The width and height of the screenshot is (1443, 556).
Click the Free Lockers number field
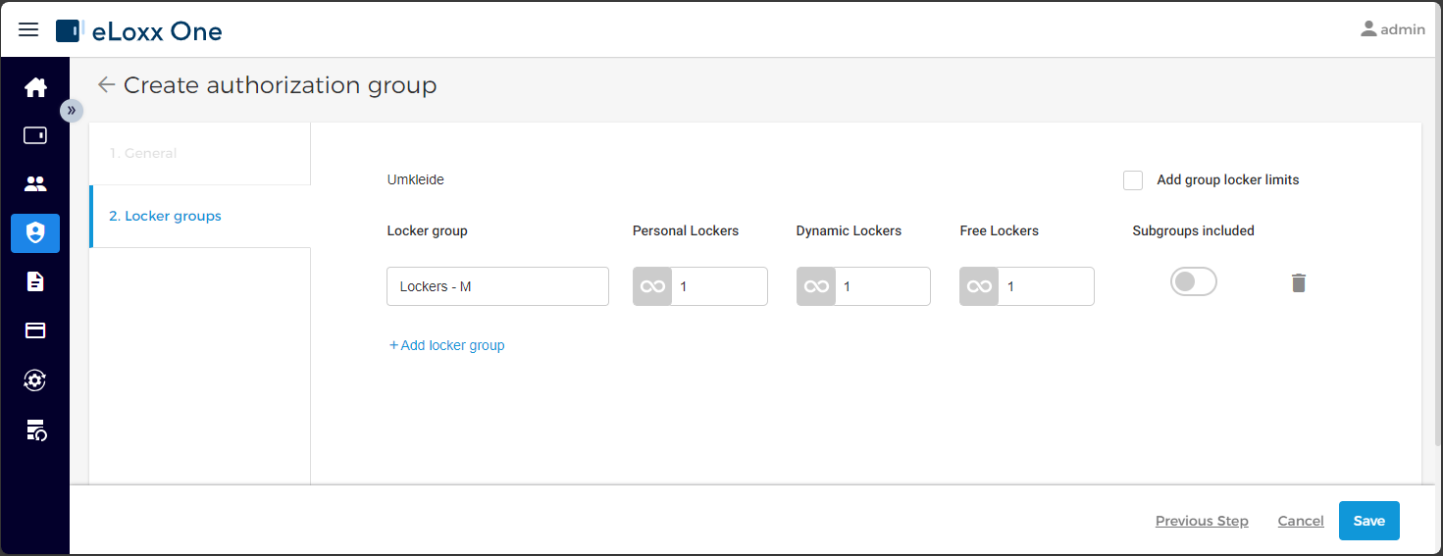[1046, 286]
